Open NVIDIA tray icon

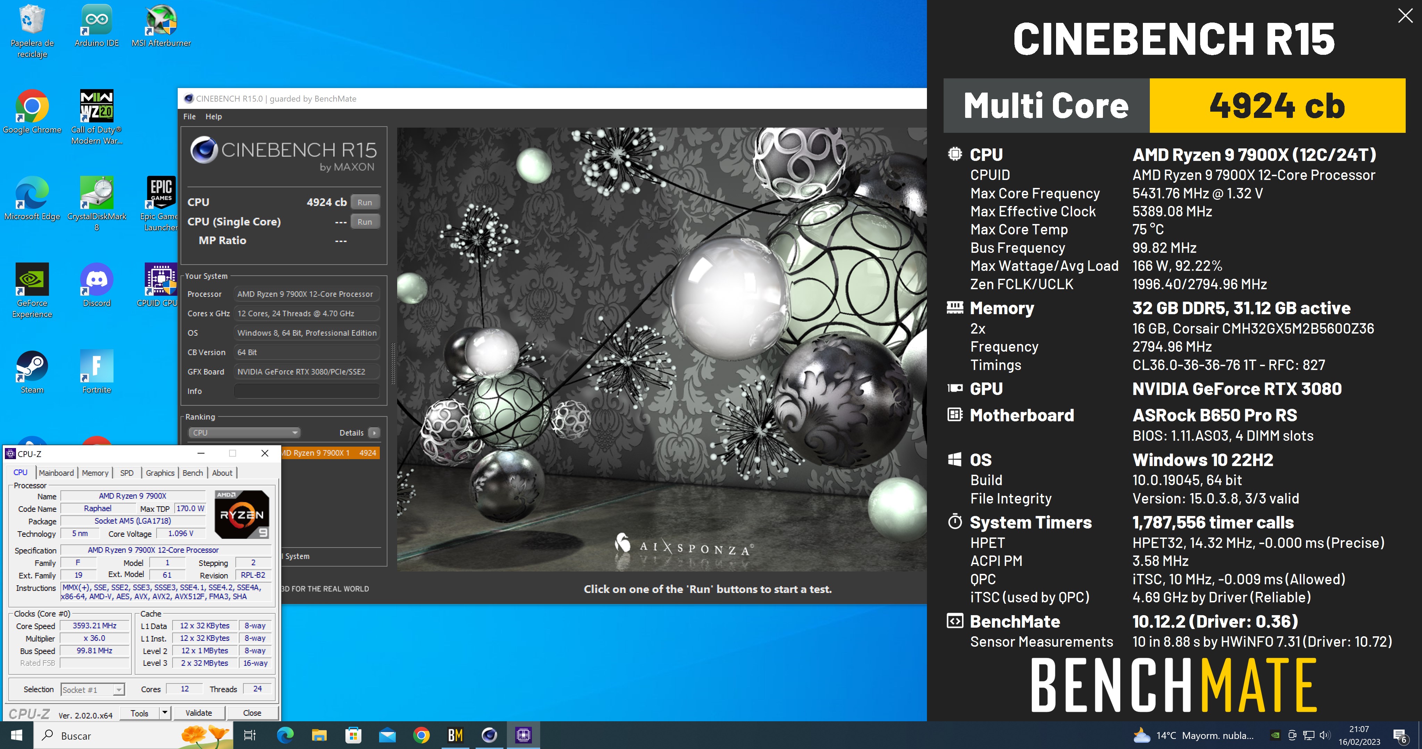coord(1274,735)
